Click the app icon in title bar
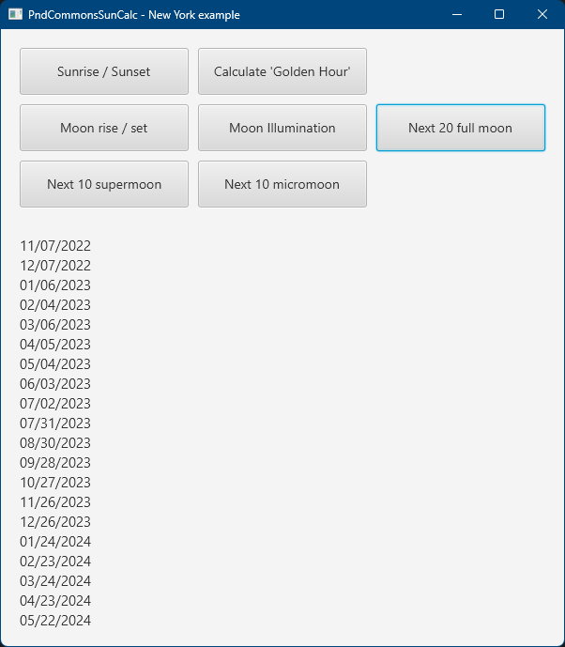565x647 pixels. [15, 14]
